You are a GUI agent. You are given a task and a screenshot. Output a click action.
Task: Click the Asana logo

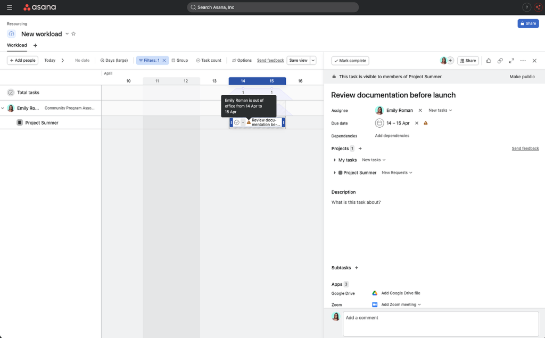39,7
